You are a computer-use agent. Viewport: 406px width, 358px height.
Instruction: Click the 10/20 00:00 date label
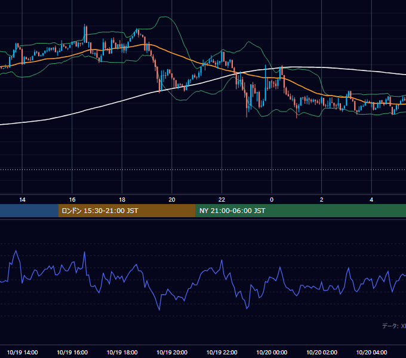tap(272, 352)
